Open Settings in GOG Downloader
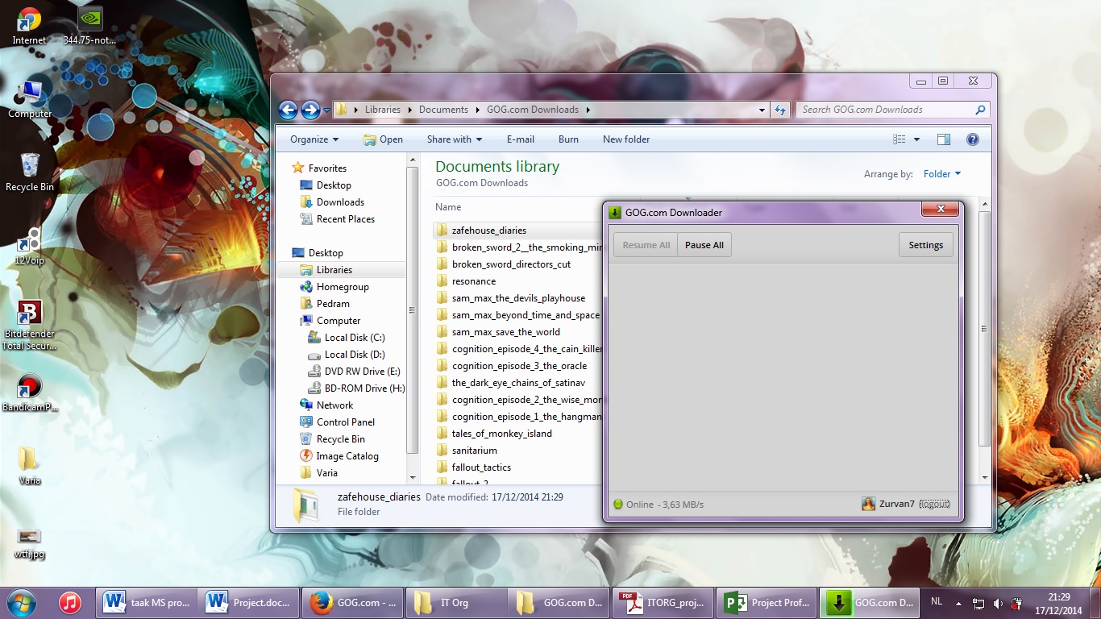The width and height of the screenshot is (1101, 619). [x=925, y=245]
